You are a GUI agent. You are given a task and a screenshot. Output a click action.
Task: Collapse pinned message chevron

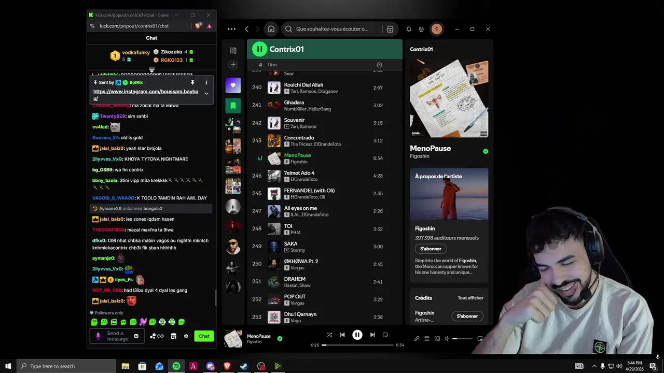coord(206,94)
